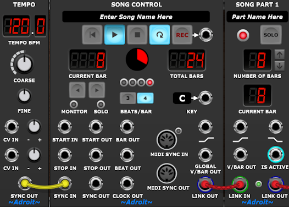
Task: Click the Enter Song Name Here field
Action: [x=136, y=17]
